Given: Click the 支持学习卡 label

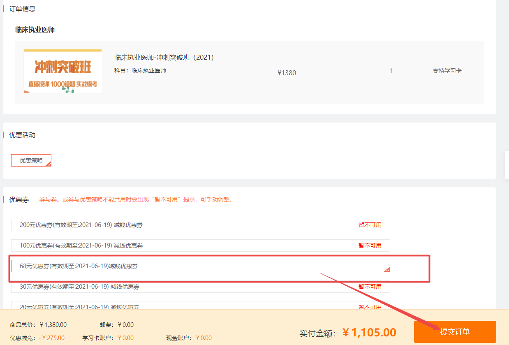Looking at the screenshot, I should (447, 71).
